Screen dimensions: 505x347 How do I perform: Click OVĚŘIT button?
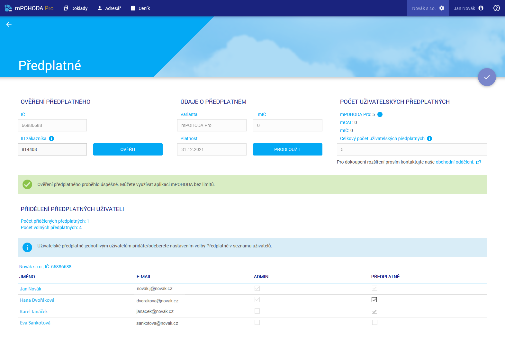128,149
